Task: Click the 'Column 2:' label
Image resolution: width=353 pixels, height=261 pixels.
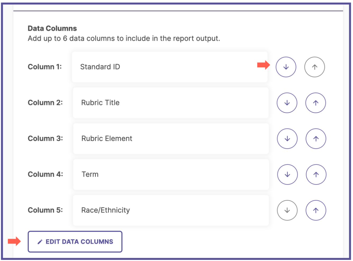Action: [45, 103]
